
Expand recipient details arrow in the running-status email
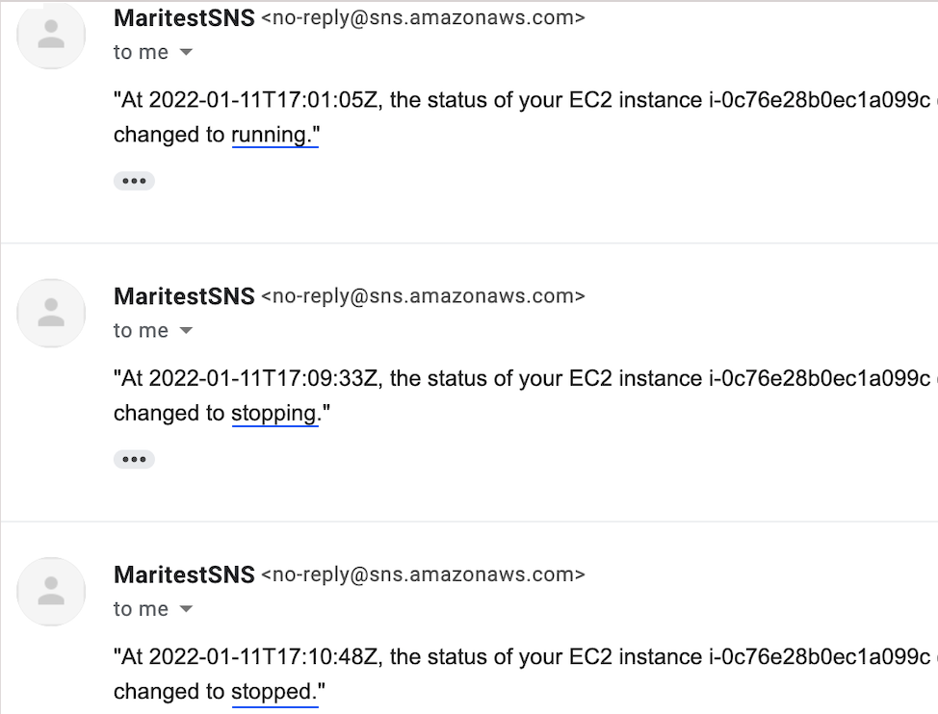(186, 53)
